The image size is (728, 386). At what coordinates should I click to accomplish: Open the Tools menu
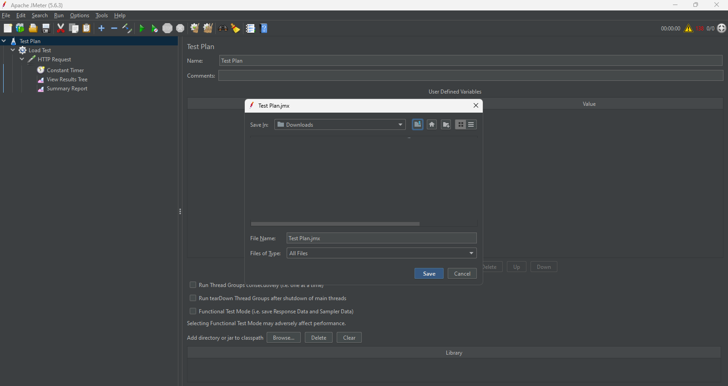click(101, 15)
